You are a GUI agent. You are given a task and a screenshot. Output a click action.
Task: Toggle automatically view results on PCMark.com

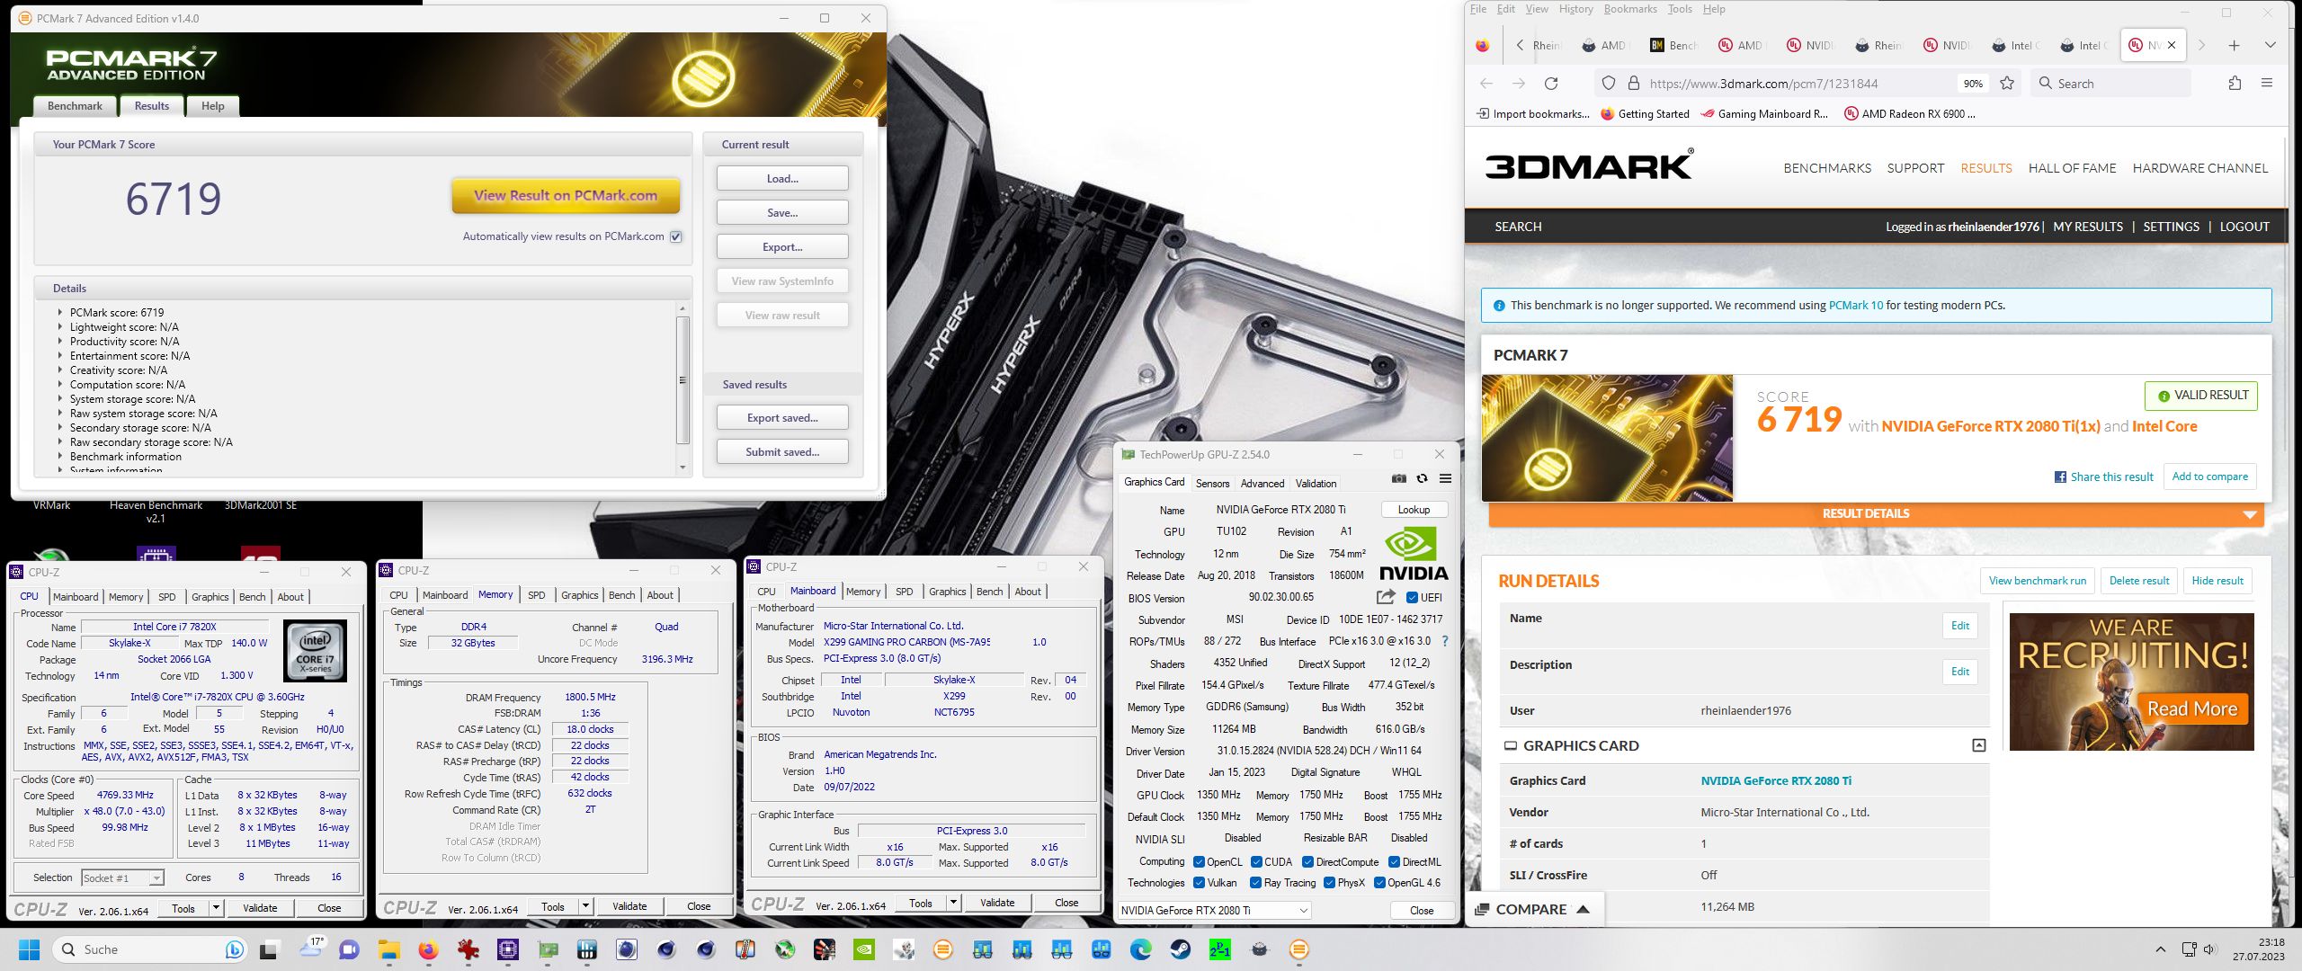(x=676, y=236)
